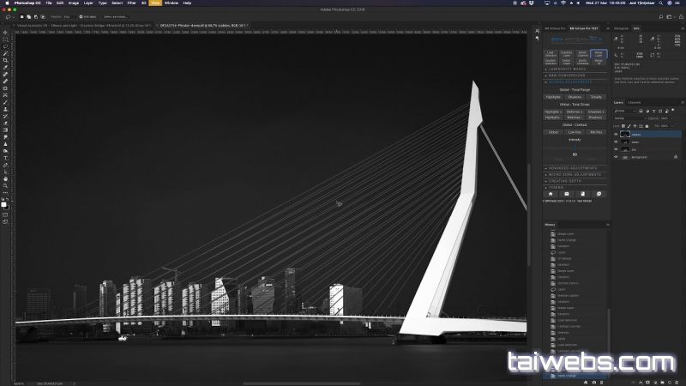
Task: Select the Hand tool
Action: click(5, 179)
